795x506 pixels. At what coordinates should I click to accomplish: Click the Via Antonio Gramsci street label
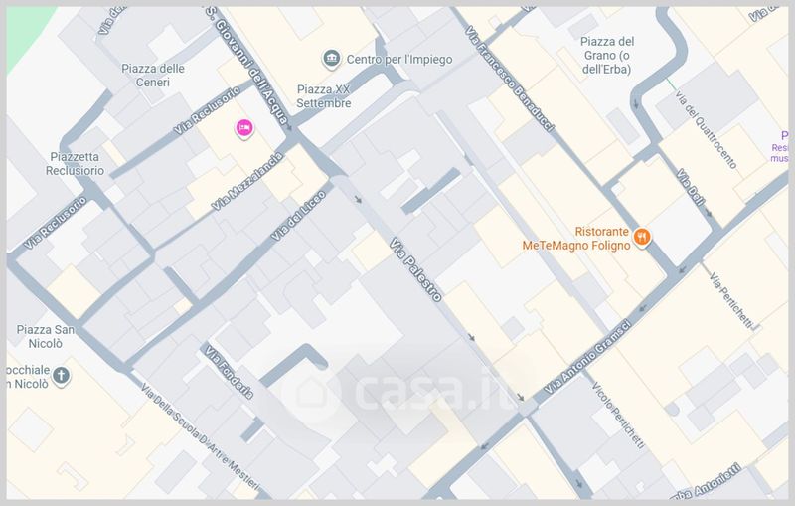[x=587, y=357]
